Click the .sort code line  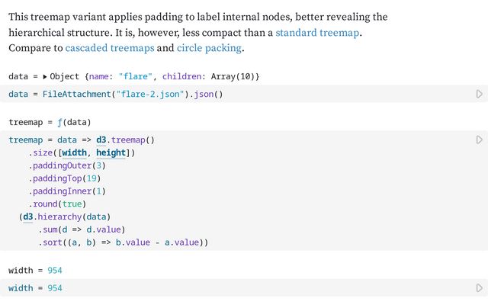tap(122, 242)
